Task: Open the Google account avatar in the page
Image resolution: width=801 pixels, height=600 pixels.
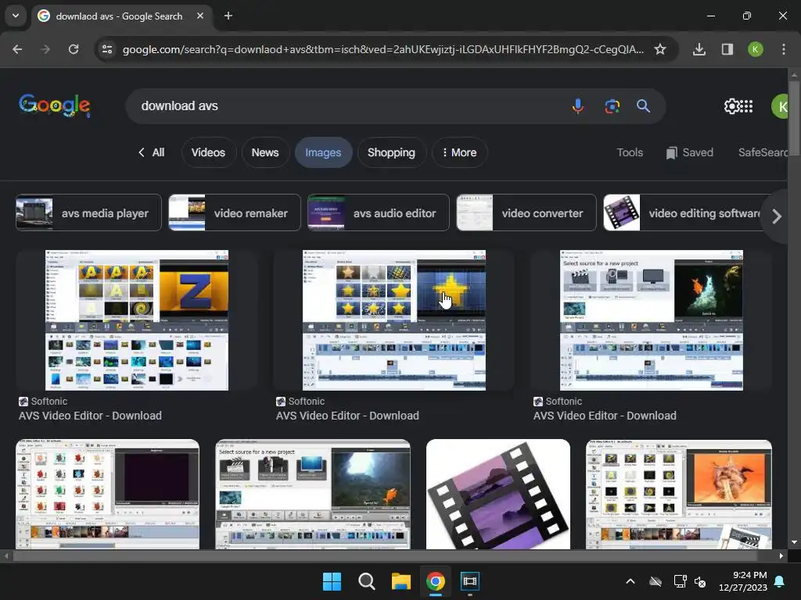Action: point(780,106)
